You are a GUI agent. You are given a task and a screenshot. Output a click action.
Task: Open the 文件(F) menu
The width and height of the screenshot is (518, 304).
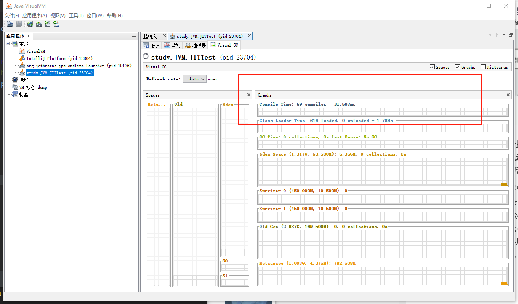(12, 16)
